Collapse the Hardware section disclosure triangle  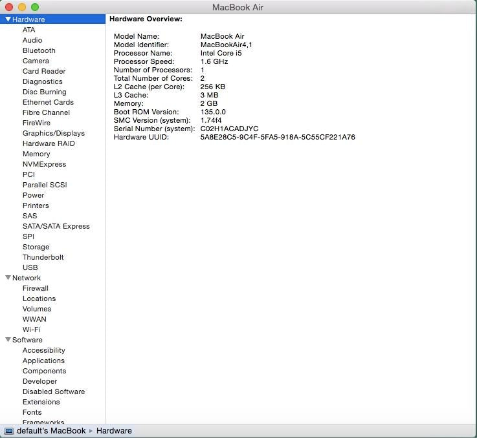point(8,19)
